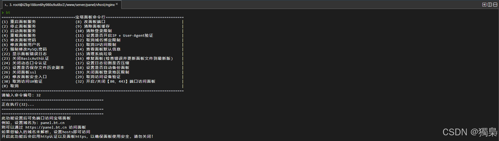Click menu option (14) 查看面板默认信息

98,49
